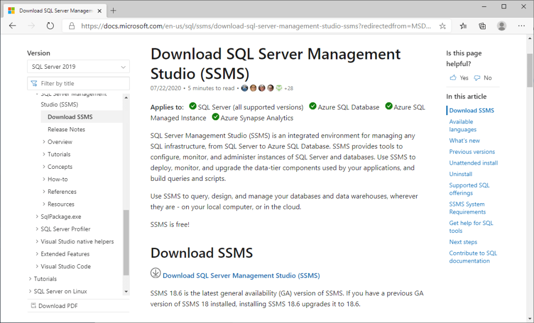Vote No thumbs-down for page helpful

(x=483, y=78)
